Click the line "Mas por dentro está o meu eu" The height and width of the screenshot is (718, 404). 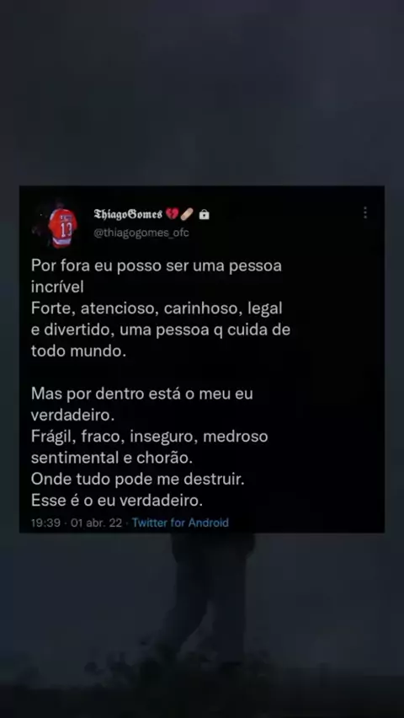point(142,394)
